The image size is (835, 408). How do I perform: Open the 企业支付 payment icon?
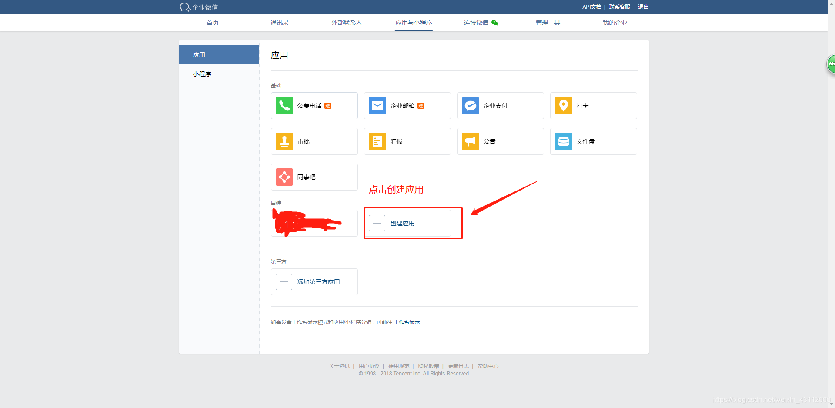click(470, 106)
